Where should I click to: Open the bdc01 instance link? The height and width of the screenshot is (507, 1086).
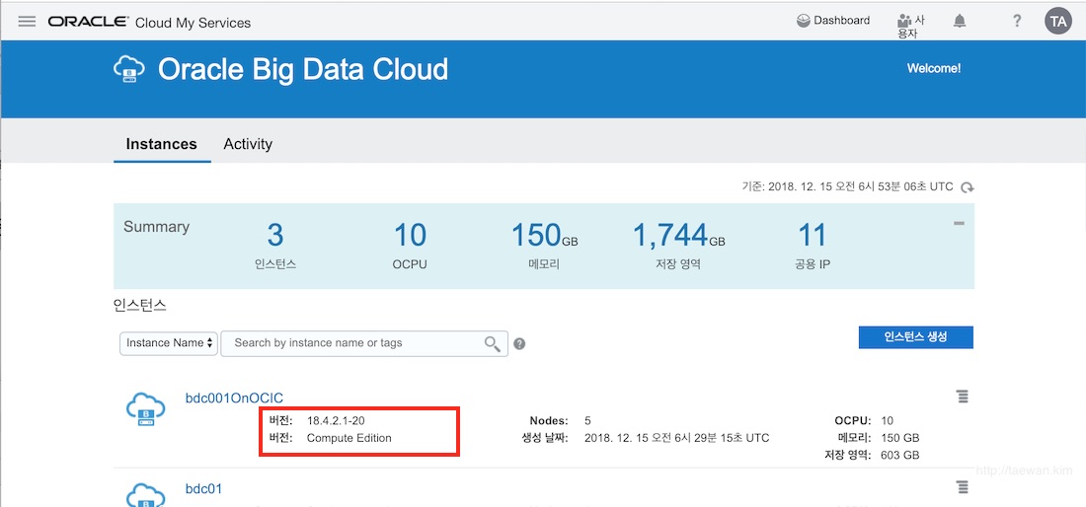point(203,489)
